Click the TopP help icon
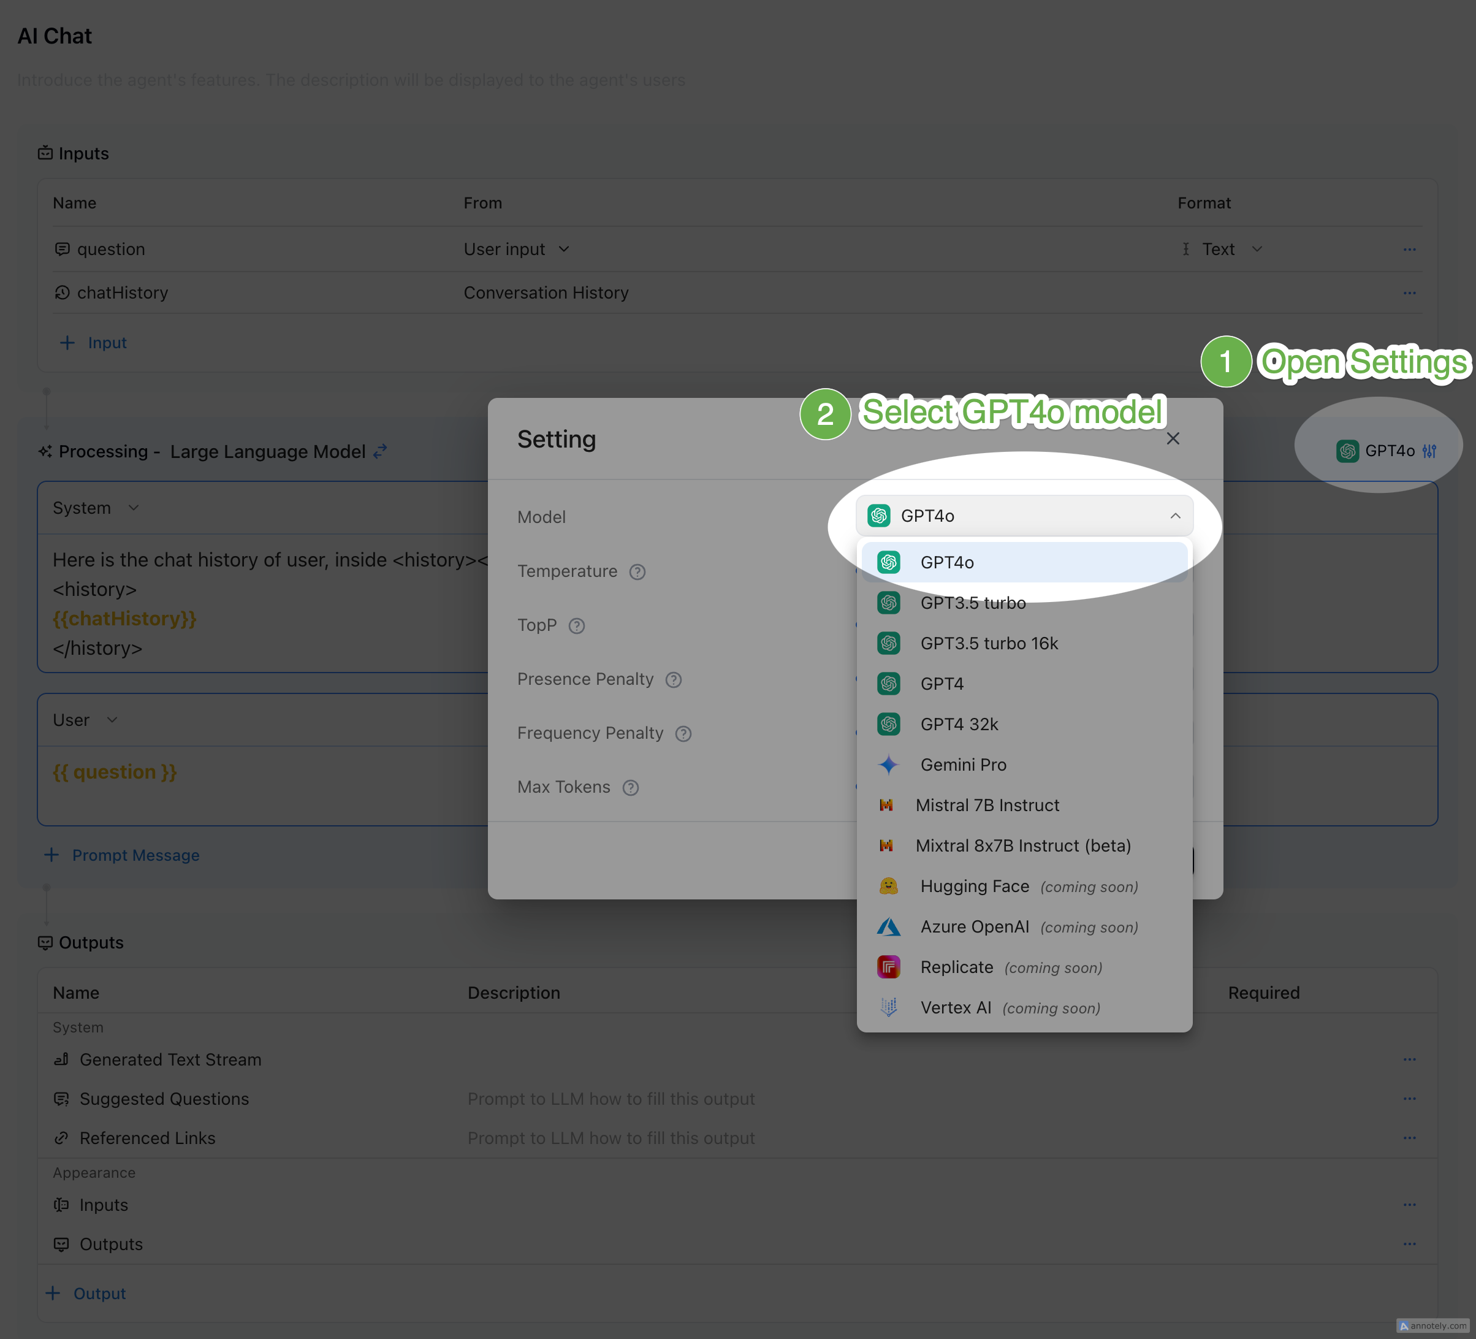Screen dimensions: 1476x1339 click(x=576, y=627)
